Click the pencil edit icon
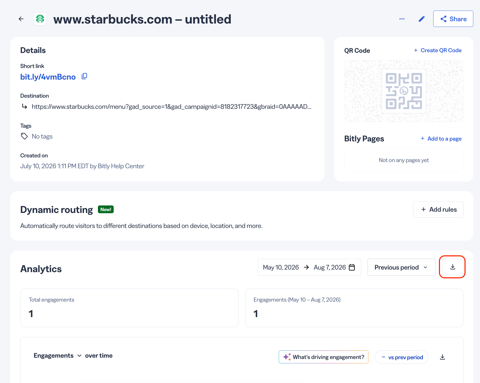The height and width of the screenshot is (383, 480). (x=422, y=19)
